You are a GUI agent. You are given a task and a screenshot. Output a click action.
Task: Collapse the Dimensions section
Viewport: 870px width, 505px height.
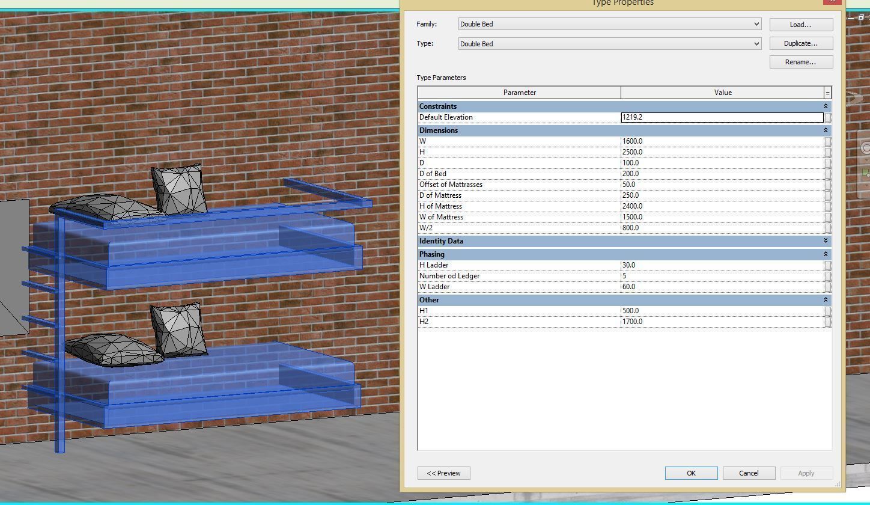coord(826,130)
